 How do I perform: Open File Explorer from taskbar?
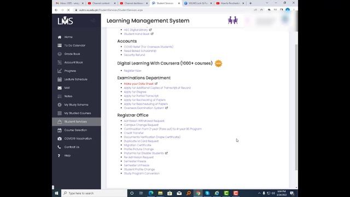pyautogui.click(x=160, y=193)
